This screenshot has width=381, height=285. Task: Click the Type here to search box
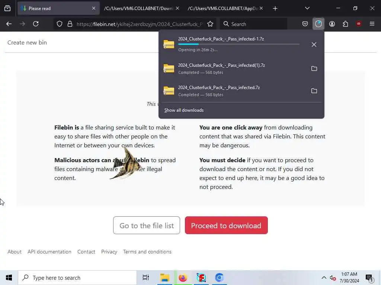click(x=77, y=278)
